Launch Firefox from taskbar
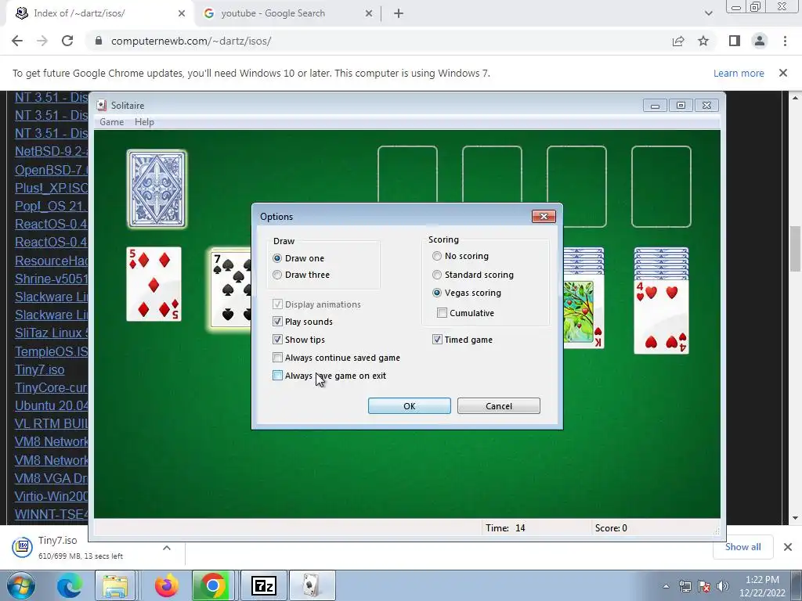 (x=167, y=585)
